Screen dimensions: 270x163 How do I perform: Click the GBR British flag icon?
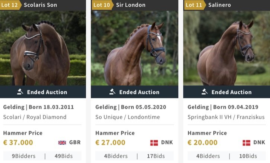(62, 143)
